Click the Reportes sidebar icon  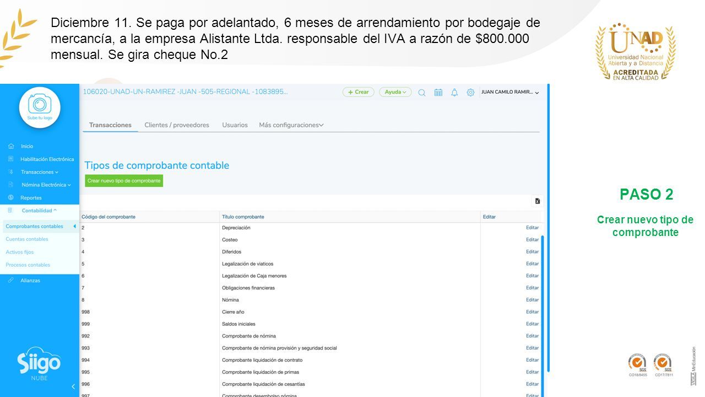coord(11,197)
